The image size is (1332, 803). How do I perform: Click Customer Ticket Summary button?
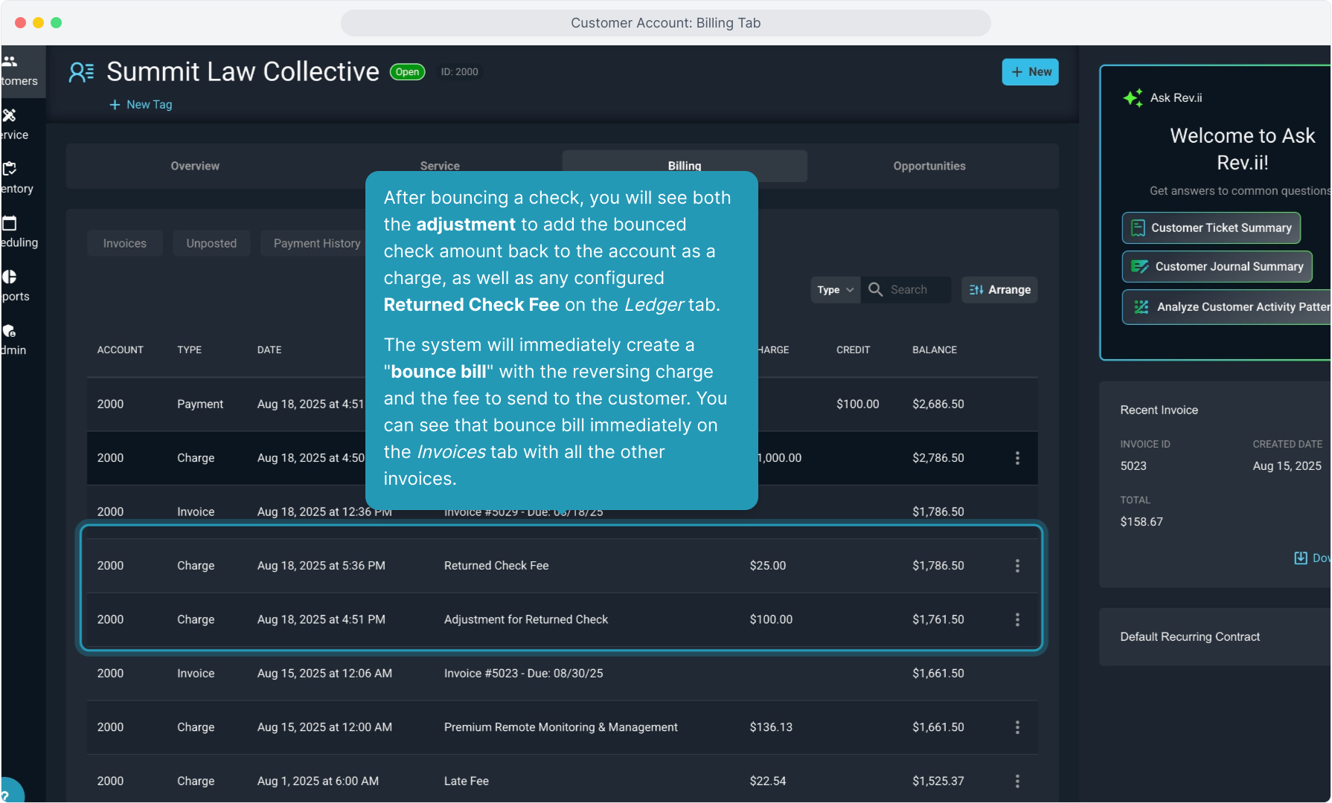[x=1211, y=228]
